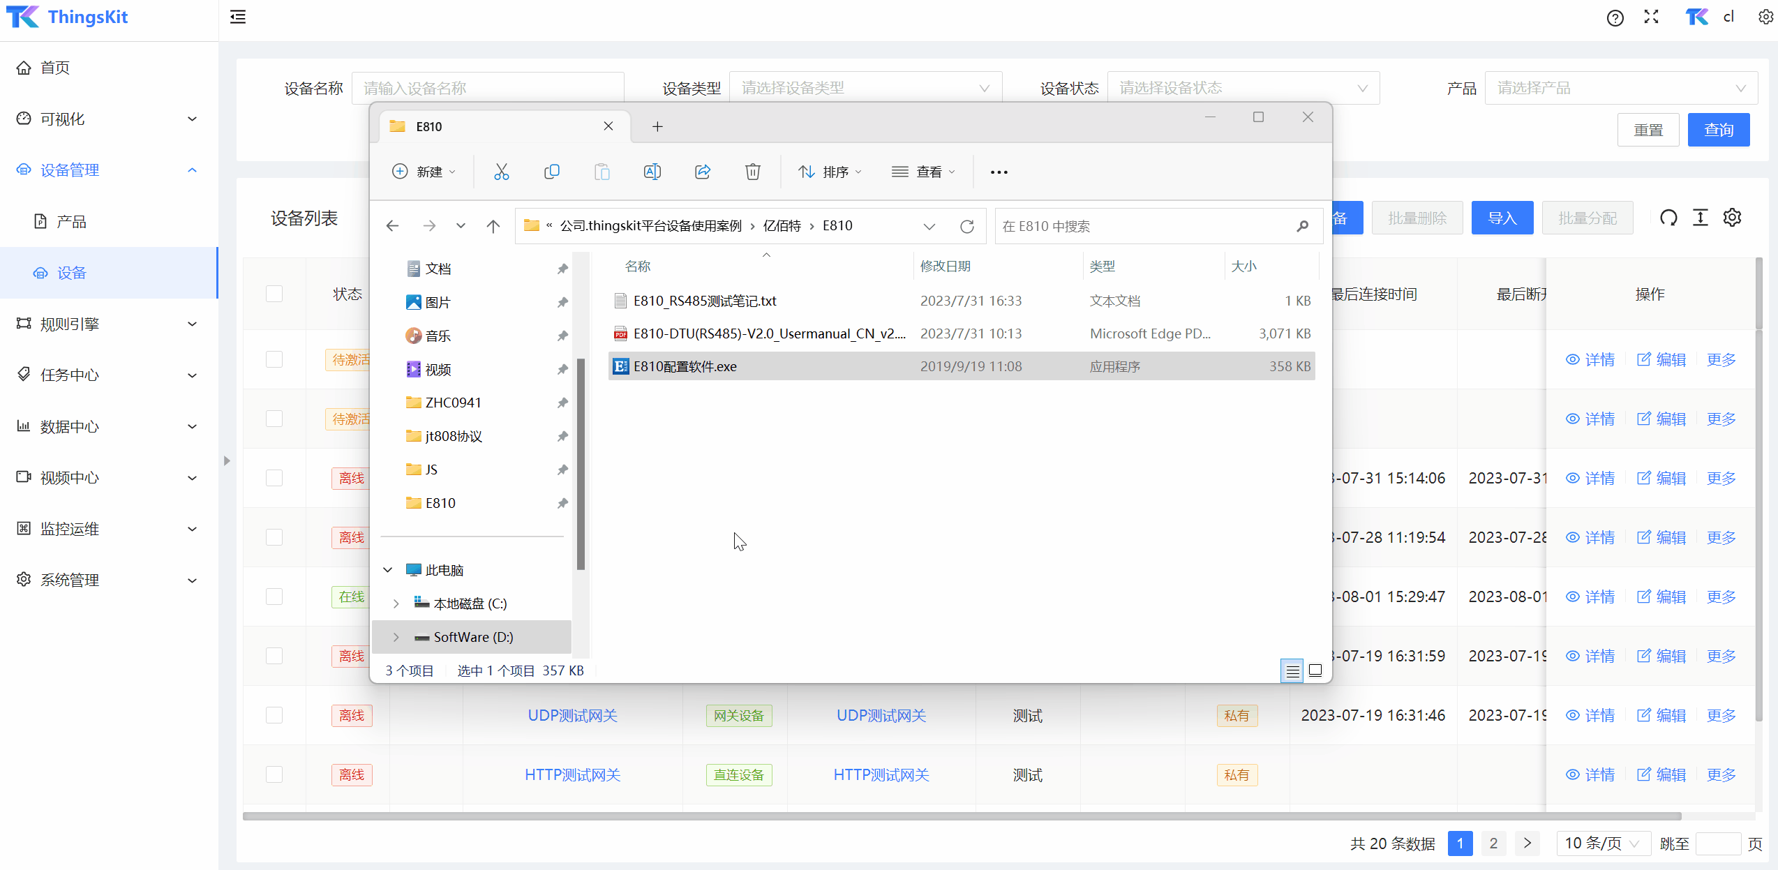Click the sidebar splitter collapse arrow
The height and width of the screenshot is (870, 1778).
click(x=227, y=460)
